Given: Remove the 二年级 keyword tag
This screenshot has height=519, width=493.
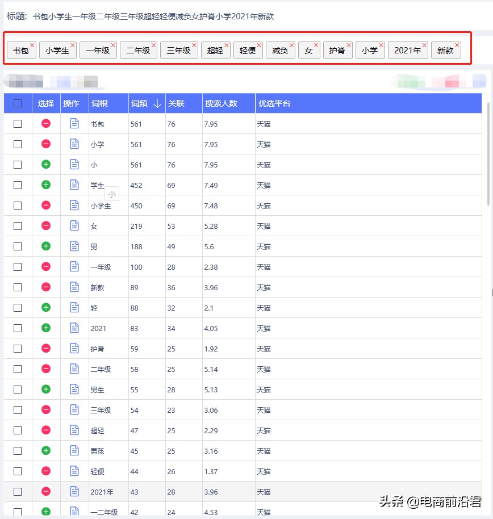Looking at the screenshot, I should point(153,45).
